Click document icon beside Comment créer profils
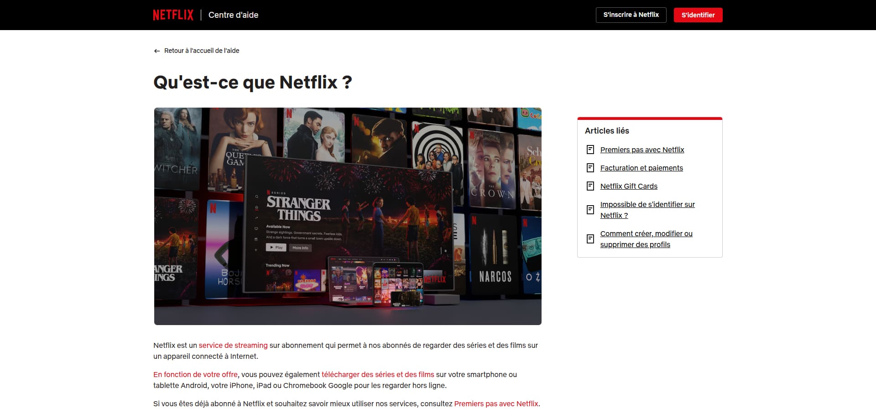876x419 pixels. click(x=590, y=239)
